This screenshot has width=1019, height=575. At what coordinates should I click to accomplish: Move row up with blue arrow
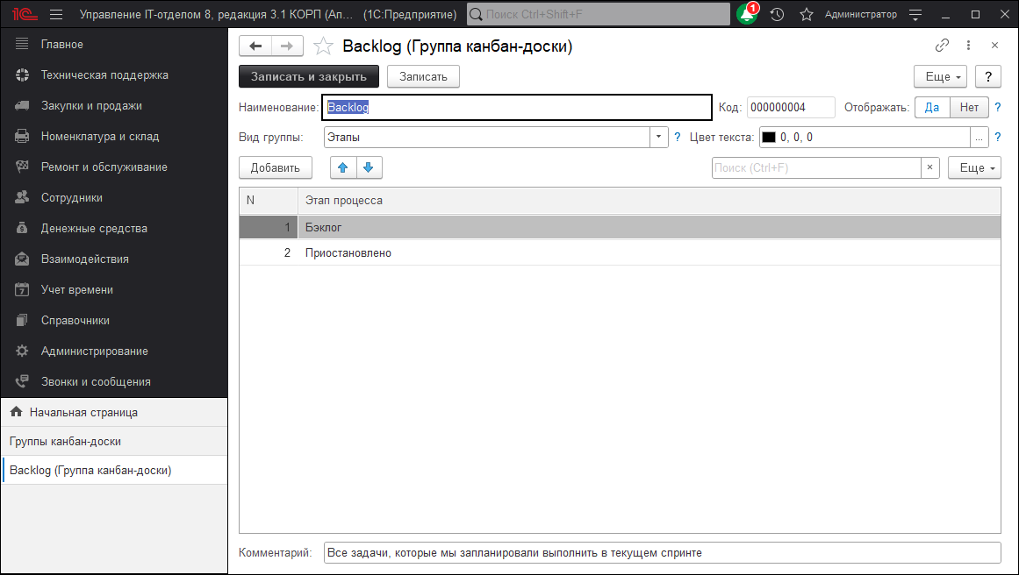coord(343,167)
